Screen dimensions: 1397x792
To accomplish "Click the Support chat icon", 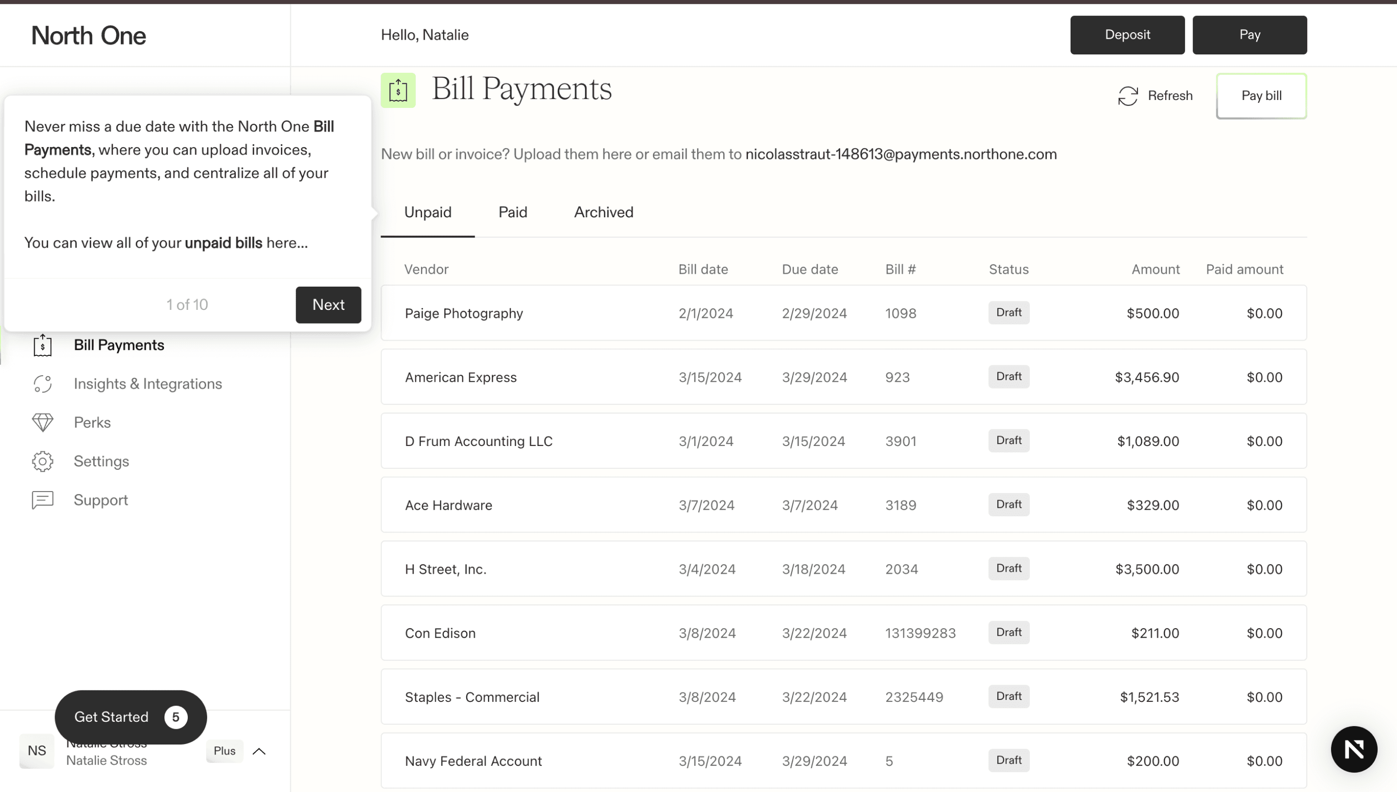I will 43,500.
